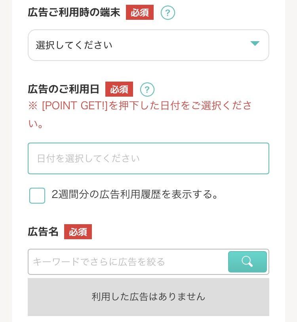Click the 必須 badge next to 広告名
Screen dimensions: 297x322
coord(78,232)
